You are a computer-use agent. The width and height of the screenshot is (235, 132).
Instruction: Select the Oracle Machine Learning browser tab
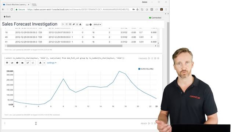pyautogui.click(x=16, y=5)
